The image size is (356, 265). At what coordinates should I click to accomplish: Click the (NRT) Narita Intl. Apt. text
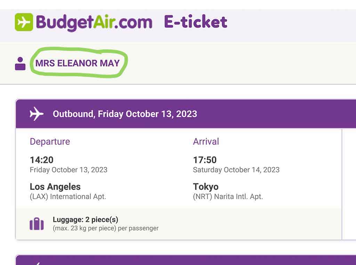pyautogui.click(x=228, y=197)
